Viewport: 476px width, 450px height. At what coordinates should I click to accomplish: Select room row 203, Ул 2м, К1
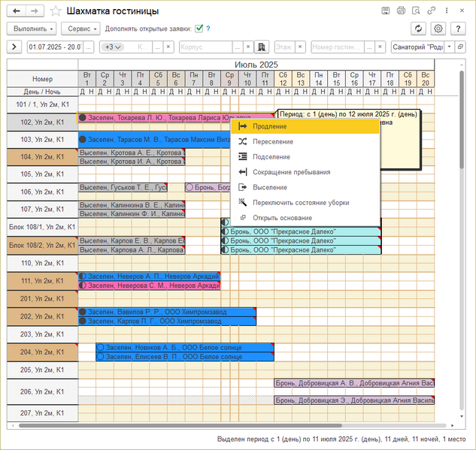[x=43, y=334]
